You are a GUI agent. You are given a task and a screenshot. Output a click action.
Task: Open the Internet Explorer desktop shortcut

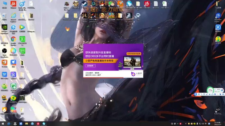(13, 17)
